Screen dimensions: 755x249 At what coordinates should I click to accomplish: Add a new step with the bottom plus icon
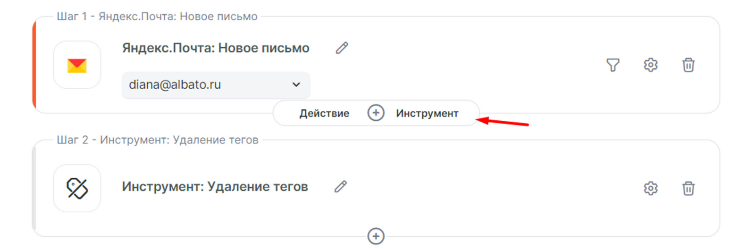tap(376, 236)
